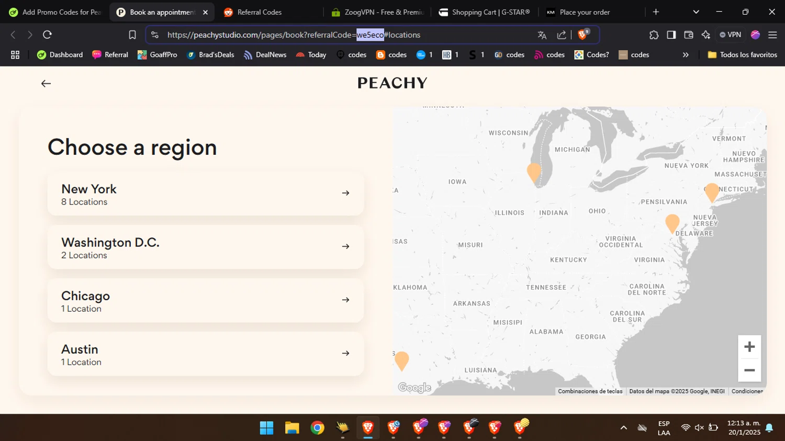Close the Book an appointment tab

[x=205, y=12]
